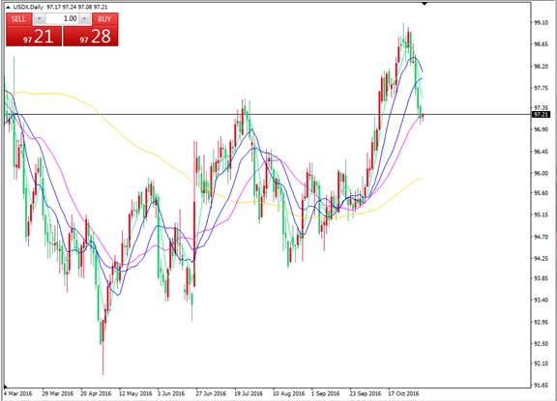
Task: Decrease trade volume with the down arrow
Action: coord(40,19)
